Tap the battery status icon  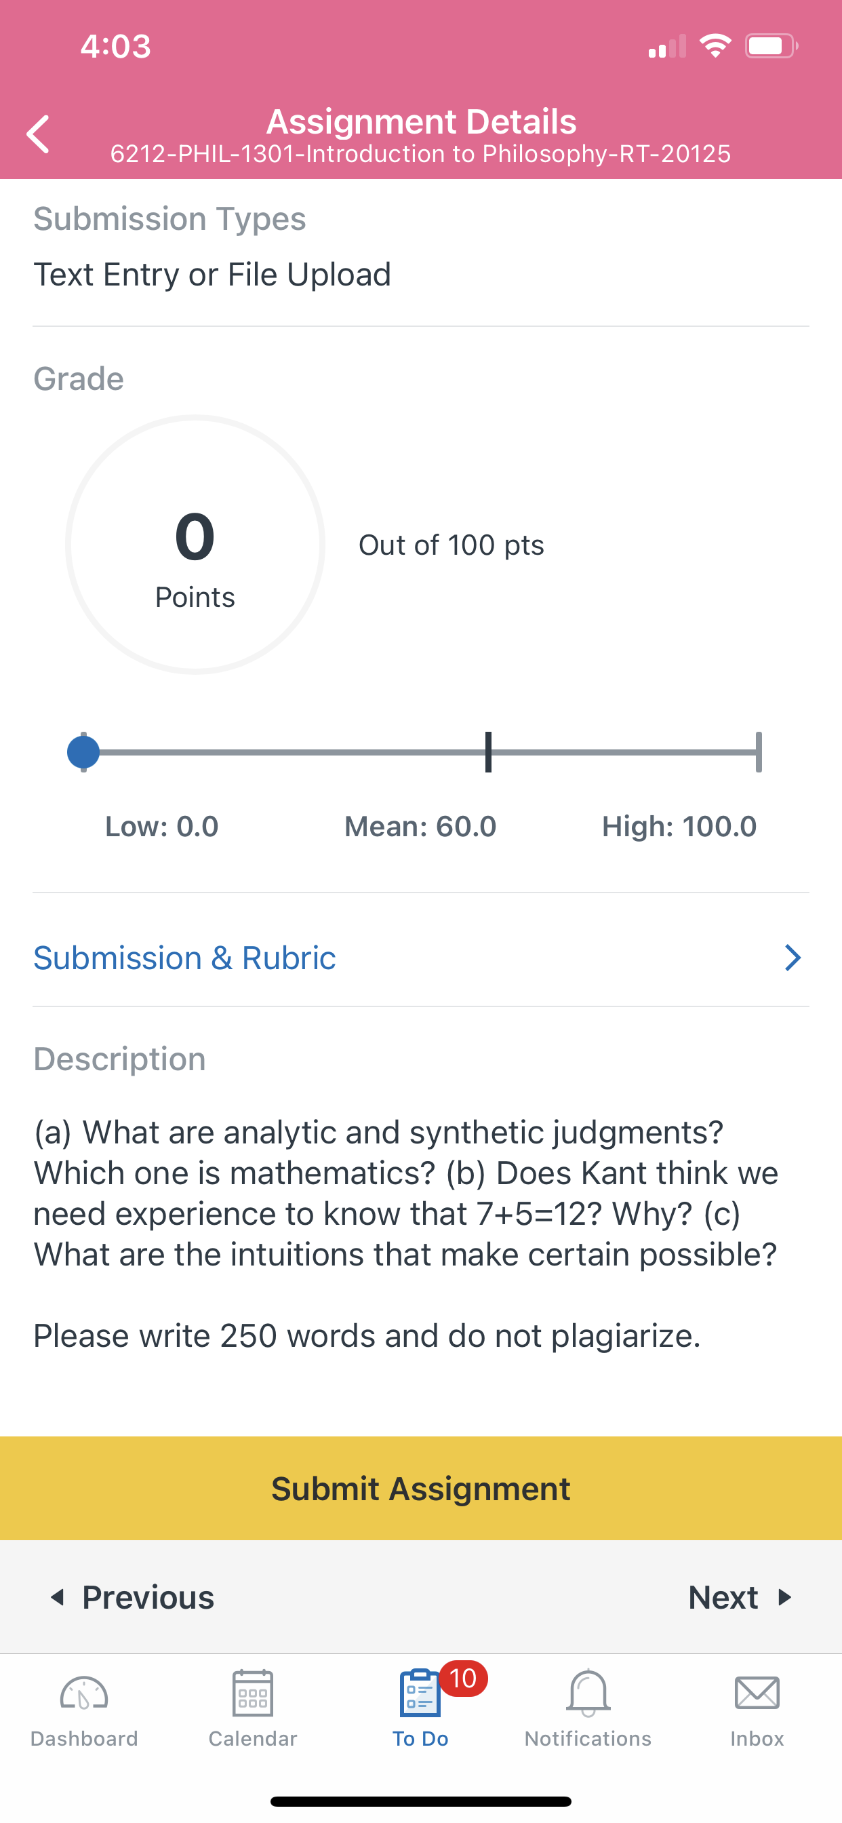coord(771,46)
